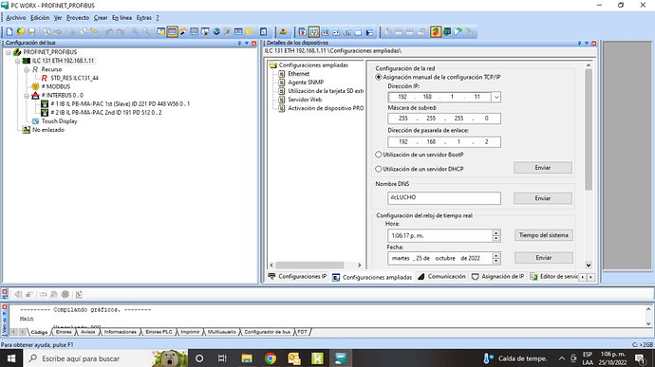The image size is (655, 367).
Task: Click the magic wand toolbar icon
Action: click(183, 31)
